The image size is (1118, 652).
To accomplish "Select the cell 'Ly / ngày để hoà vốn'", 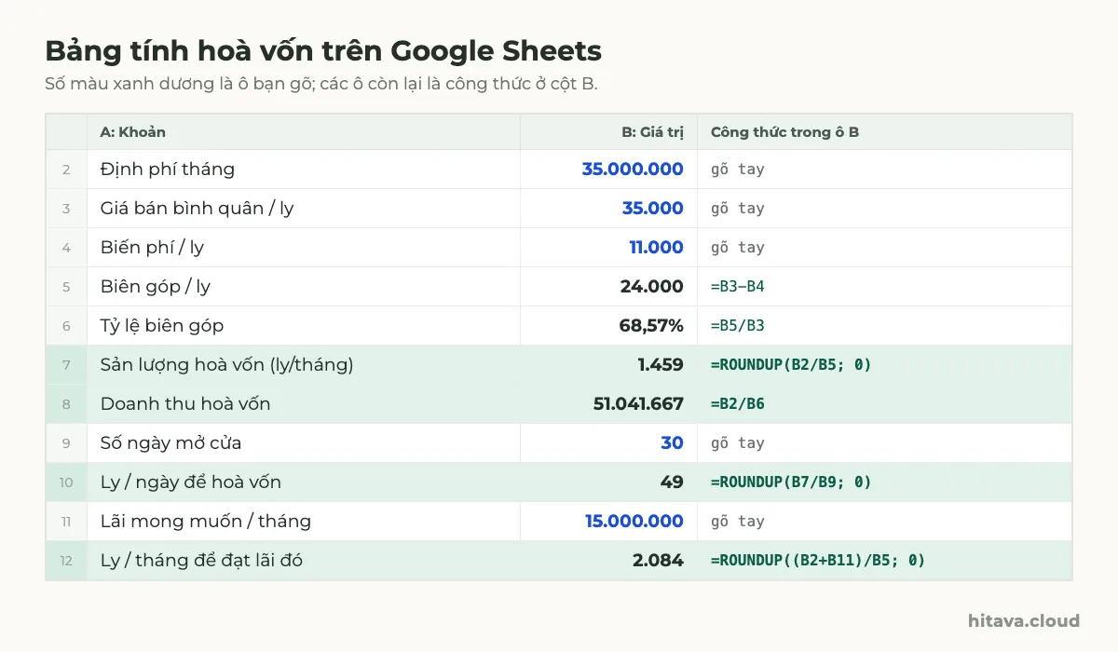I will (304, 482).
